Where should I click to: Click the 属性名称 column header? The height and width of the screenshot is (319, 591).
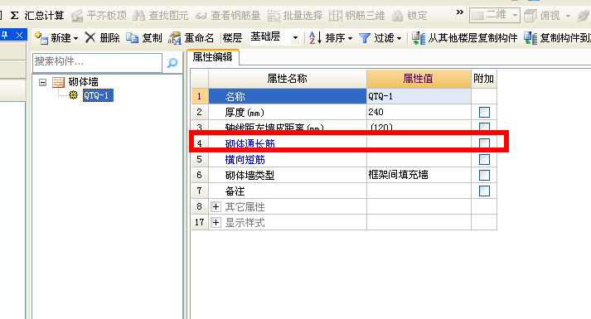pos(287,79)
